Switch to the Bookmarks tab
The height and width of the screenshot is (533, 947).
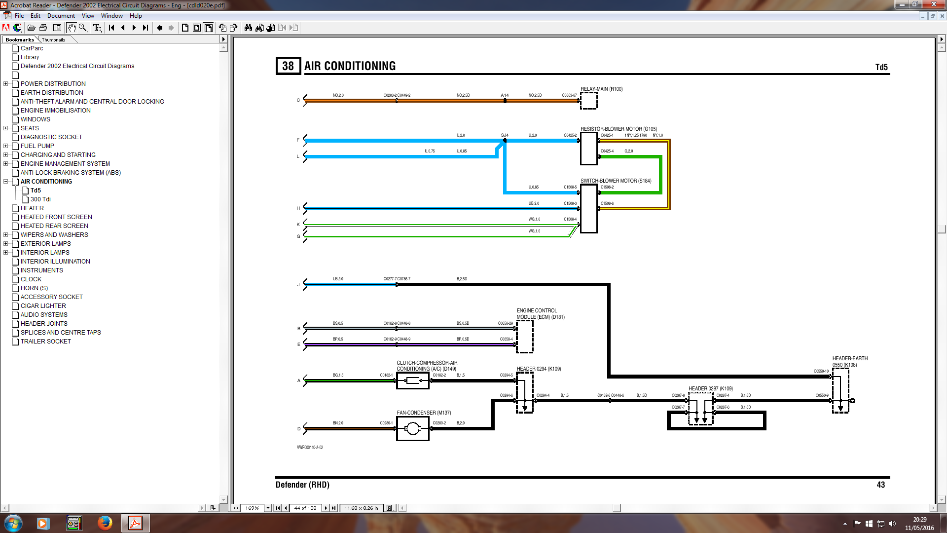pyautogui.click(x=20, y=39)
